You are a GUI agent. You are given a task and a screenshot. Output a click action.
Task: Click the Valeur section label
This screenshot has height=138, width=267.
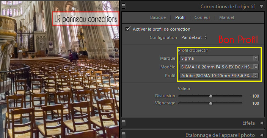point(184,88)
